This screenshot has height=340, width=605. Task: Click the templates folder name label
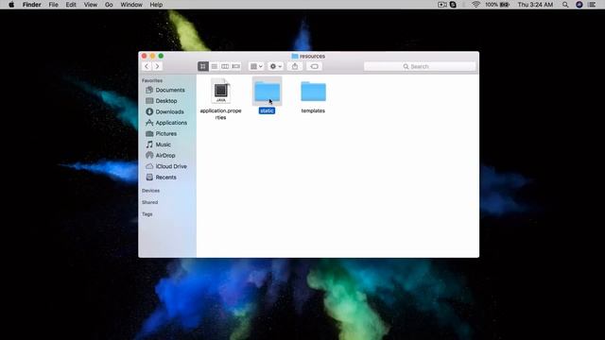click(313, 110)
